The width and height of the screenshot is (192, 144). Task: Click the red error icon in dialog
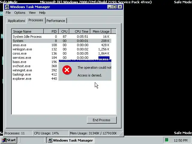(x=67, y=70)
